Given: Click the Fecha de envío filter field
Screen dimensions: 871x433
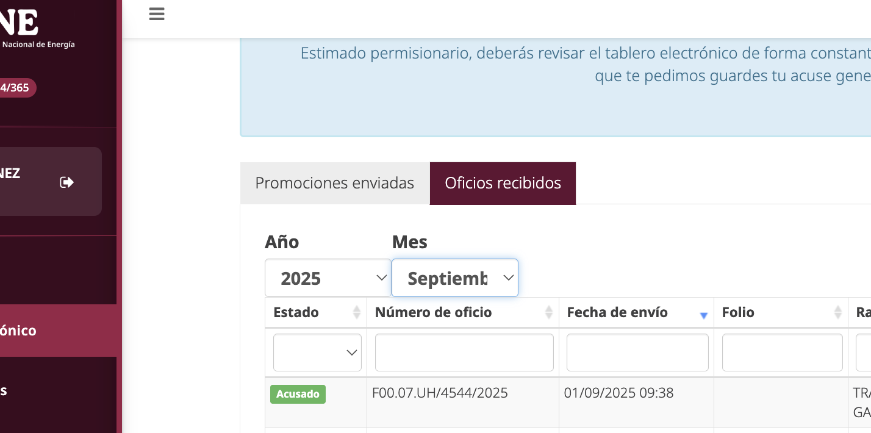Looking at the screenshot, I should click(x=637, y=352).
